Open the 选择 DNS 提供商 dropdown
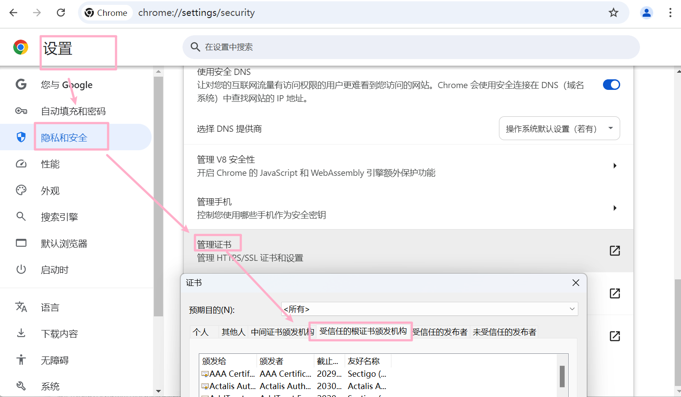 click(x=559, y=128)
